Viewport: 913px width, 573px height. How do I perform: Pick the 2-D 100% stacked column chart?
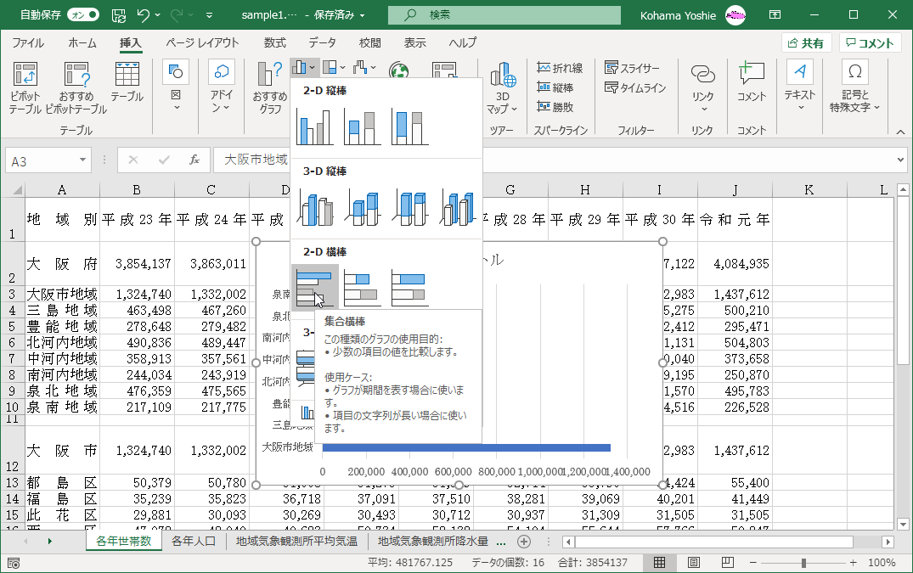[x=410, y=126]
